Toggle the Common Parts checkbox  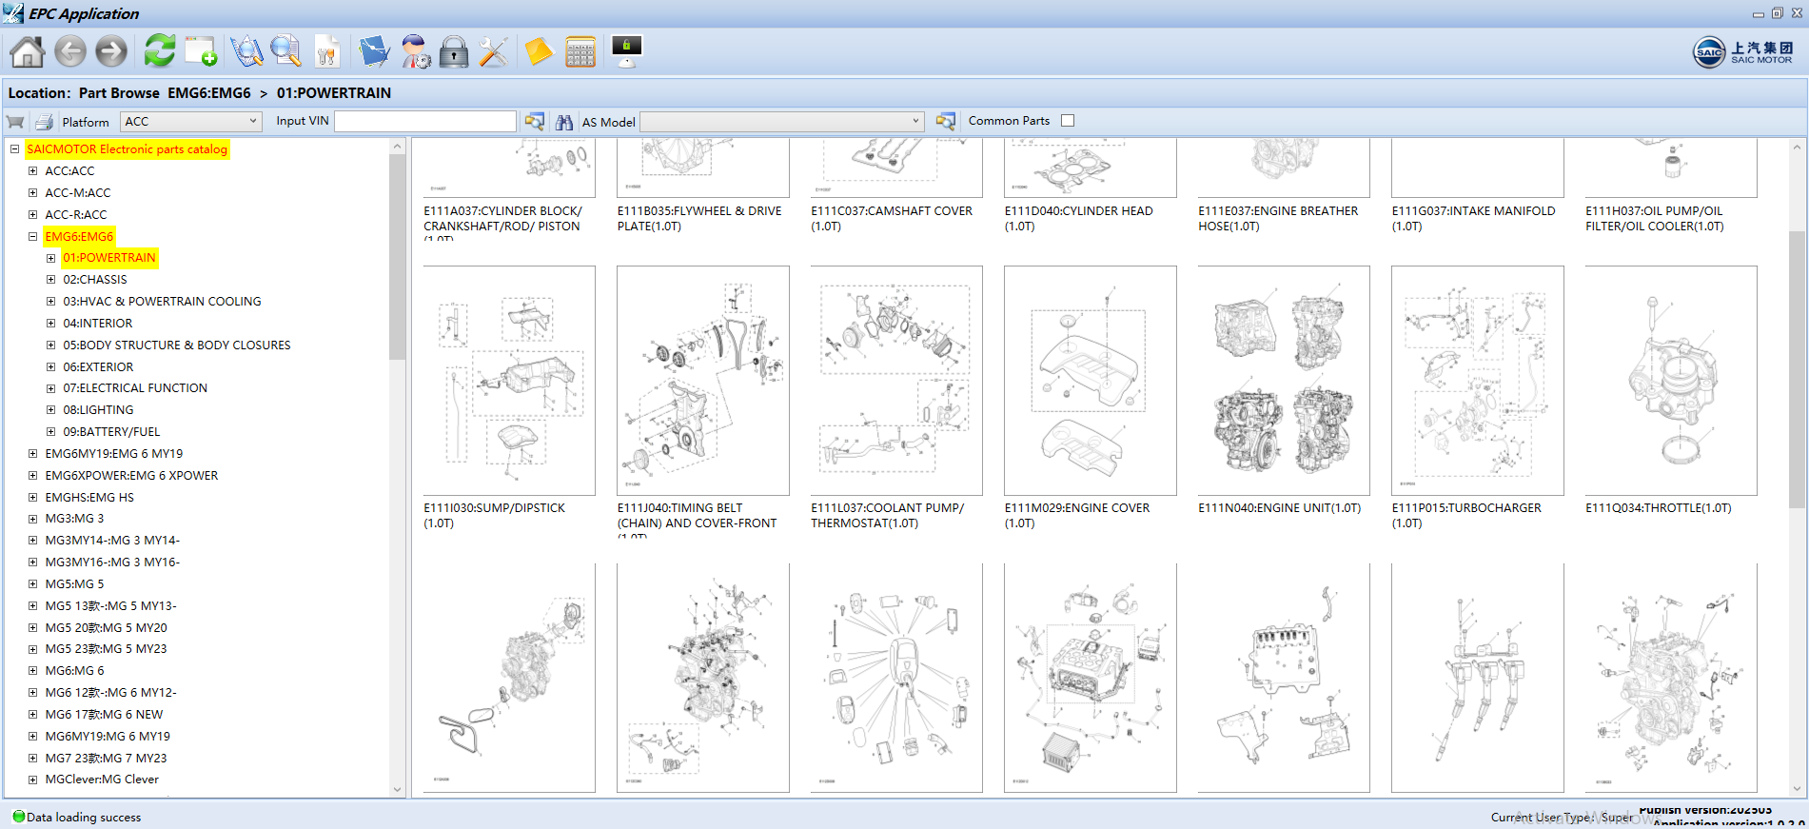pyautogui.click(x=1068, y=121)
